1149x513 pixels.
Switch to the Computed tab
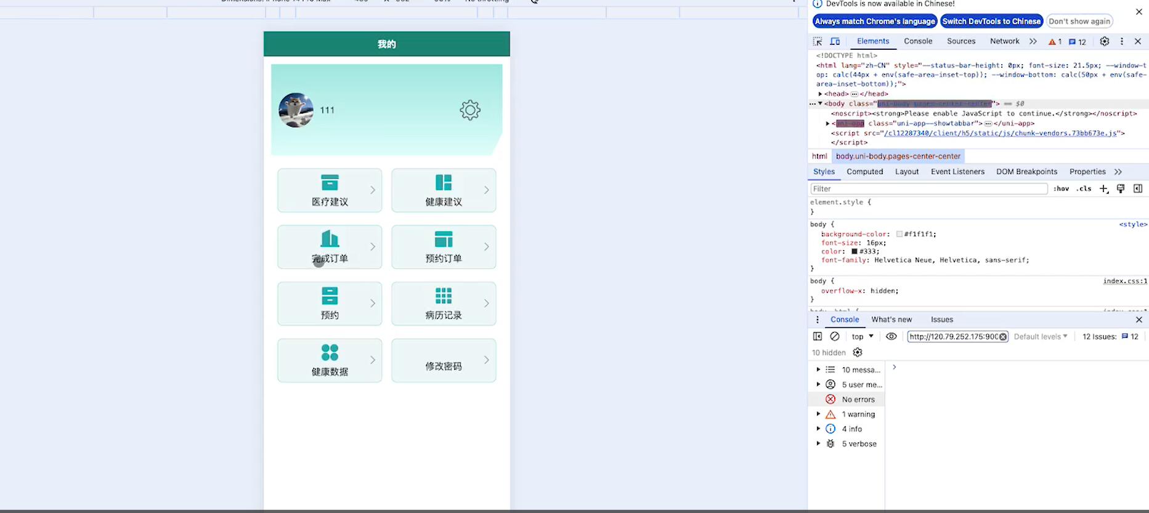(865, 172)
